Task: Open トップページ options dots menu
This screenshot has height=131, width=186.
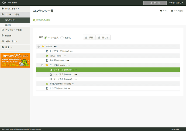Action: [71, 51]
